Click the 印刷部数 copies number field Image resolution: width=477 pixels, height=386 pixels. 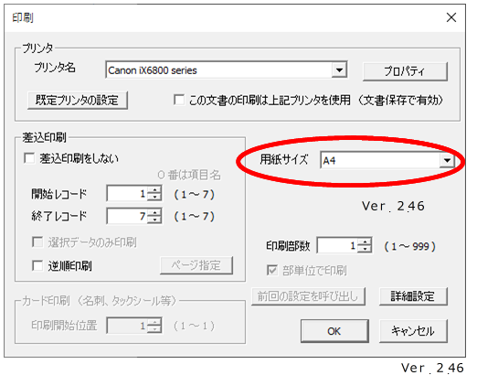[x=337, y=245]
